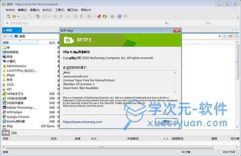Viewport: 241px width, 156px height.
Task: Open the 文件(F) menu
Action: point(10,10)
